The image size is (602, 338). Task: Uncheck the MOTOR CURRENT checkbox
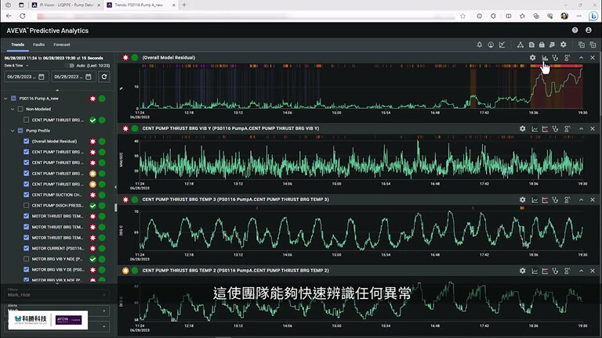coord(26,248)
